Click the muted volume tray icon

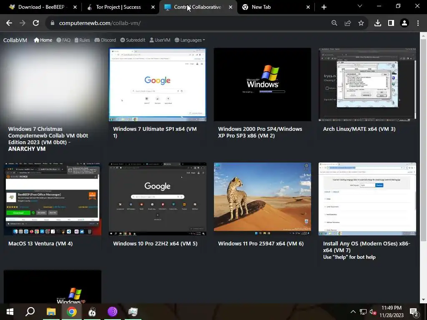coord(373,312)
